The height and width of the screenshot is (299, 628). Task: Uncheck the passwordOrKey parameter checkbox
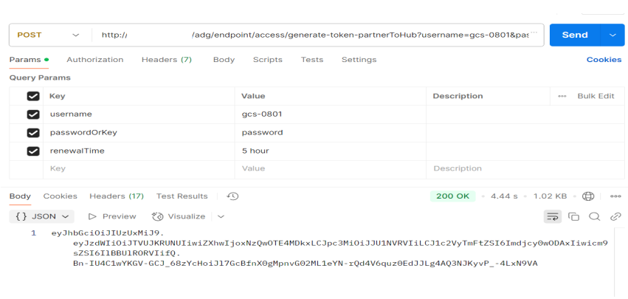click(x=32, y=133)
